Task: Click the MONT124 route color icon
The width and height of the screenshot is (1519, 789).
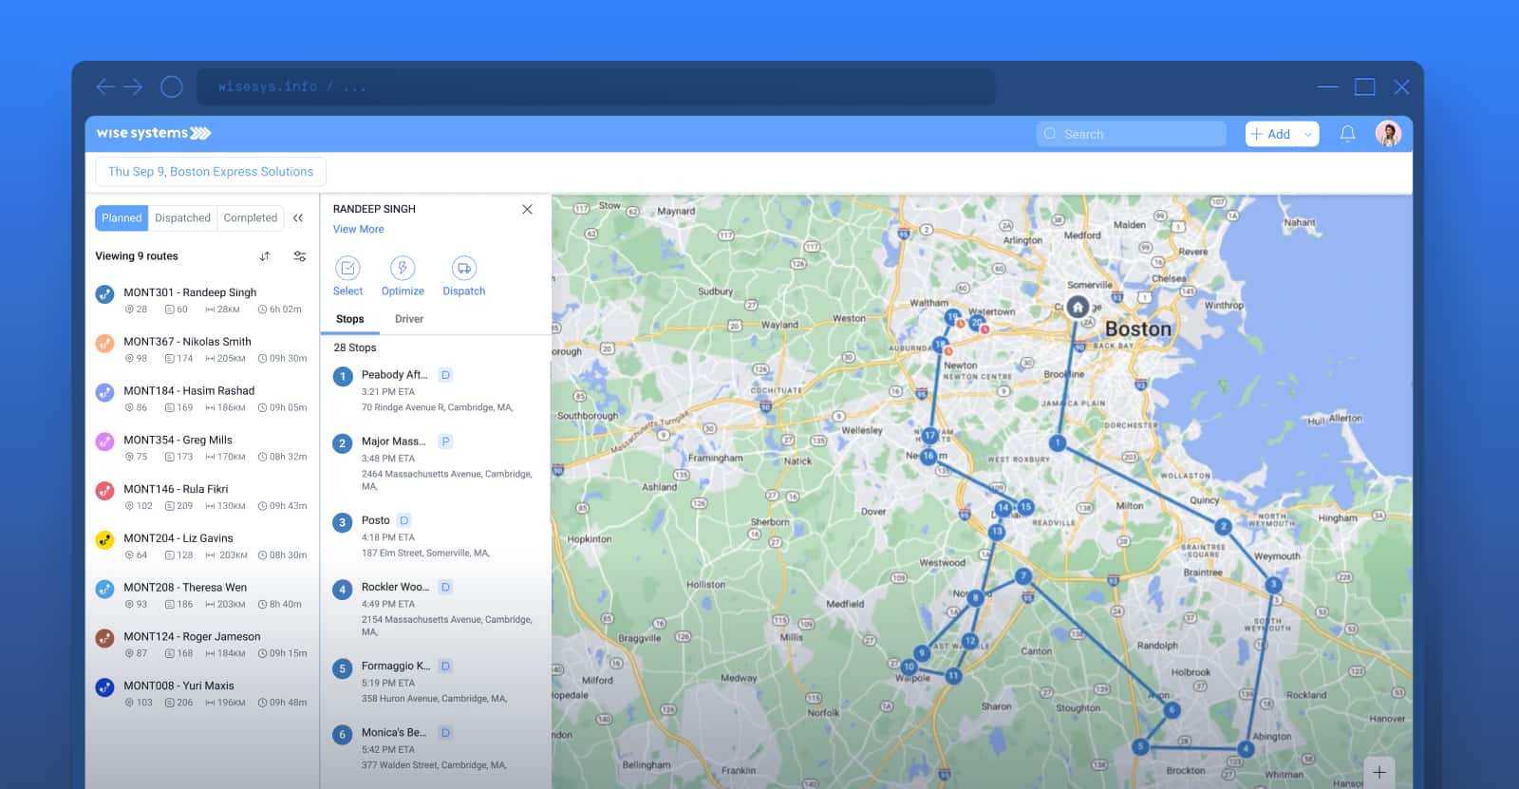Action: tap(105, 638)
